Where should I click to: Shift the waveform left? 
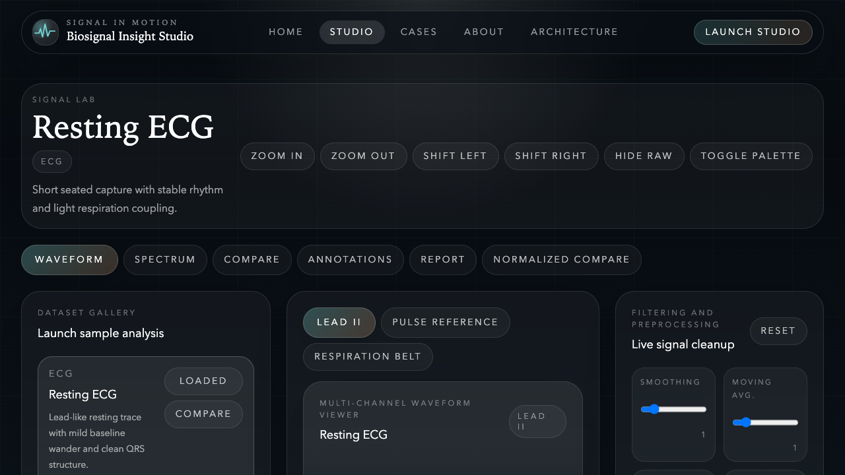point(455,156)
